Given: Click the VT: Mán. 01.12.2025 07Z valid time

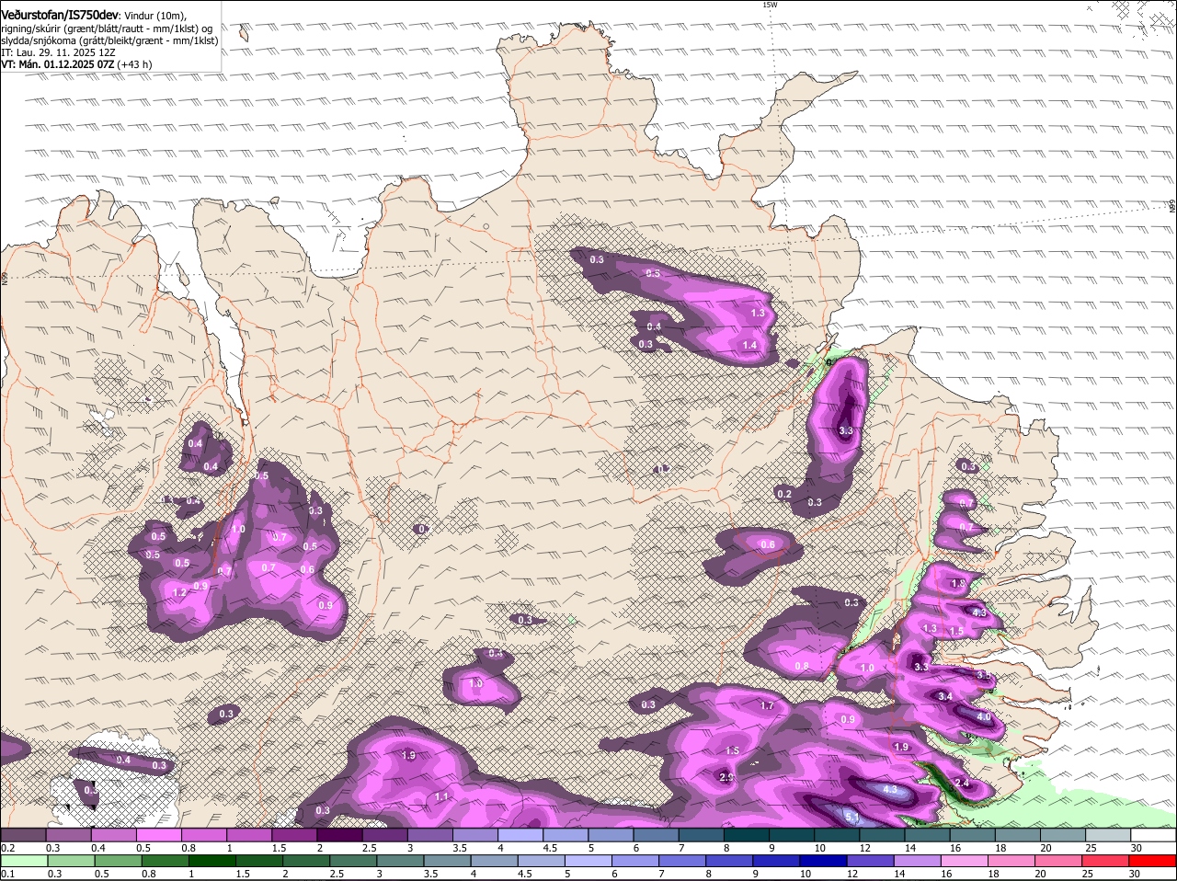Looking at the screenshot, I should (57, 64).
